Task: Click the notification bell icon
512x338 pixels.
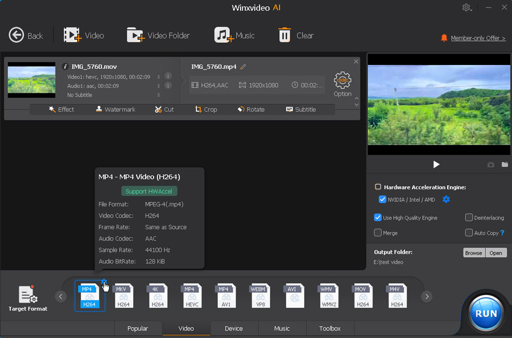Action: tap(444, 38)
